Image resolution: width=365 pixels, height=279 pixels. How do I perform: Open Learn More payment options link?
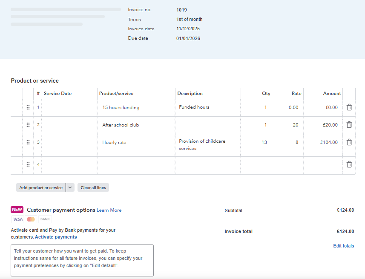pos(109,210)
